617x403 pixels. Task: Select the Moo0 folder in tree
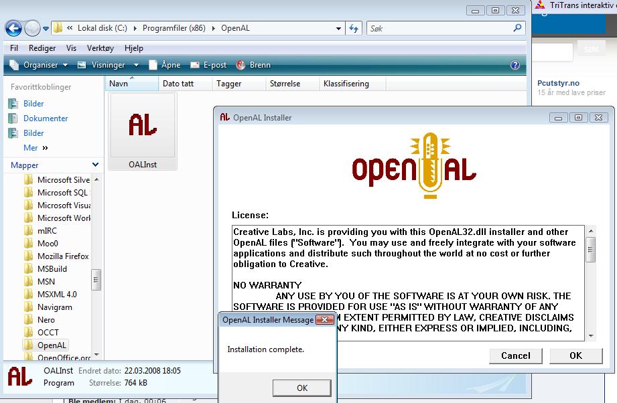[x=48, y=244]
